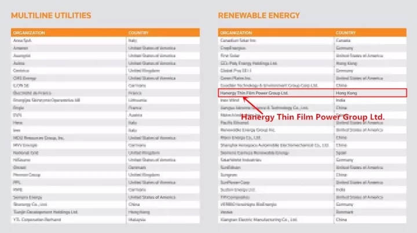Select United States of America in Sempra Energy row
The image size is (417, 233).
[163, 197]
